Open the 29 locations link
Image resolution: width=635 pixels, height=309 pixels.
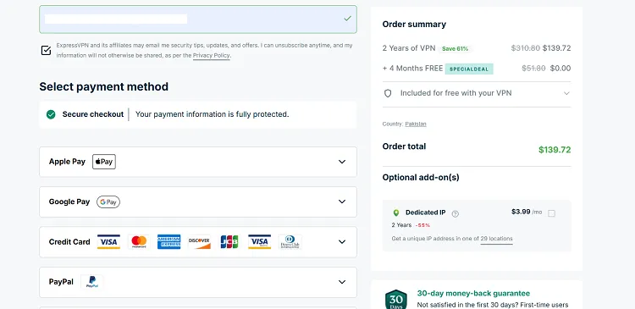(x=496, y=239)
